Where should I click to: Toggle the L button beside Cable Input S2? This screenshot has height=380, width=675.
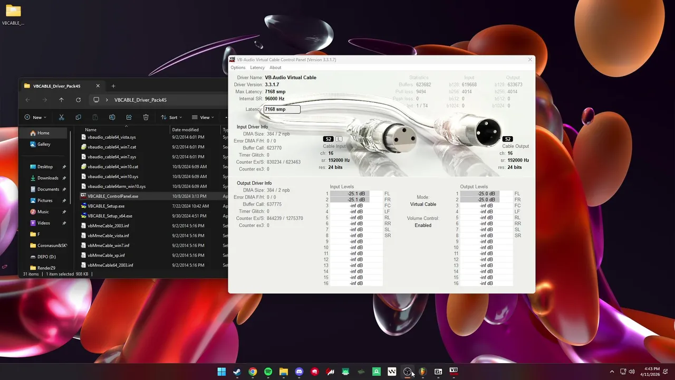point(339,139)
